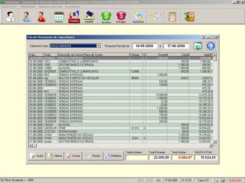Select the highlighted VENDAS first row
This screenshot has height=183, width=245.
121,58
